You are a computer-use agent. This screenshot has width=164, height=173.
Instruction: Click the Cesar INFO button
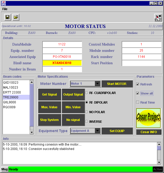[x=149, y=132]
